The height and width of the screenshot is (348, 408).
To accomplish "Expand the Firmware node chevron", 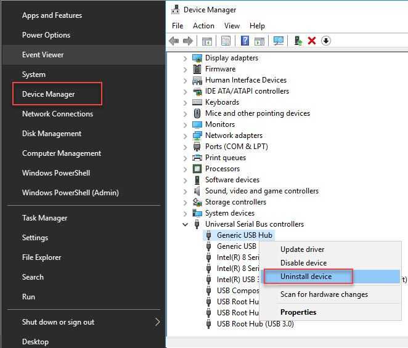I will [185, 70].
